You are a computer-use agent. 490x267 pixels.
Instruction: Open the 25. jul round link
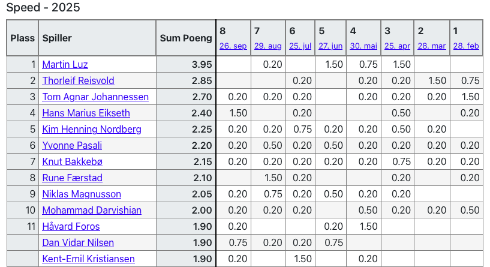[x=300, y=46]
